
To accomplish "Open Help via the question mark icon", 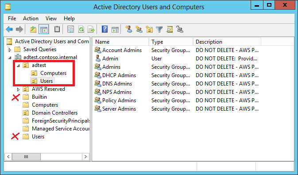I will [104, 30].
